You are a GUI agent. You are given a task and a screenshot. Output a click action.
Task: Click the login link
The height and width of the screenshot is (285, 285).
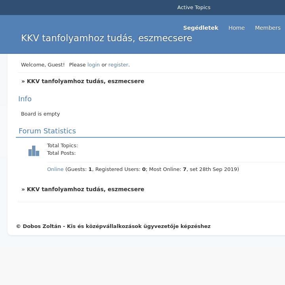[93, 65]
